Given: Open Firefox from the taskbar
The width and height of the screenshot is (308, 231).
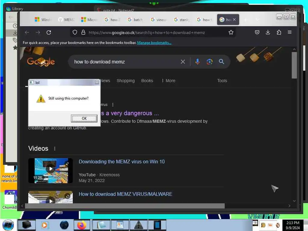Looking at the screenshot, I should 82,225.
